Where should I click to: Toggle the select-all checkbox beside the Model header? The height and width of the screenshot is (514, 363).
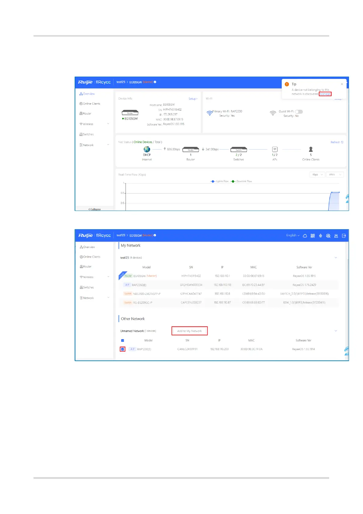click(x=123, y=340)
